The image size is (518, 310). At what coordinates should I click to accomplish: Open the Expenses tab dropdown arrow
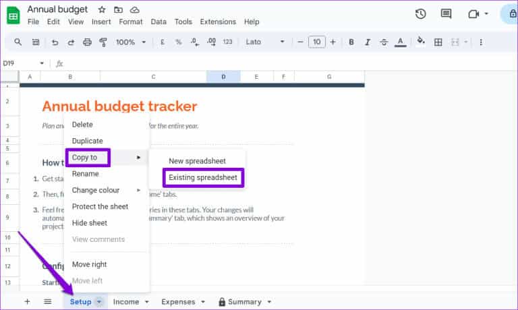(x=203, y=302)
